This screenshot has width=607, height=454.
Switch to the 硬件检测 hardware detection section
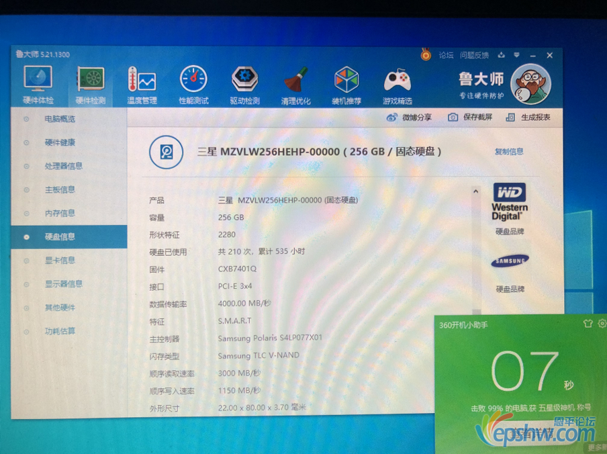coord(91,85)
